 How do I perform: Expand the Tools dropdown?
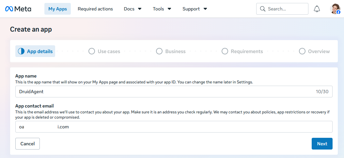[162, 9]
